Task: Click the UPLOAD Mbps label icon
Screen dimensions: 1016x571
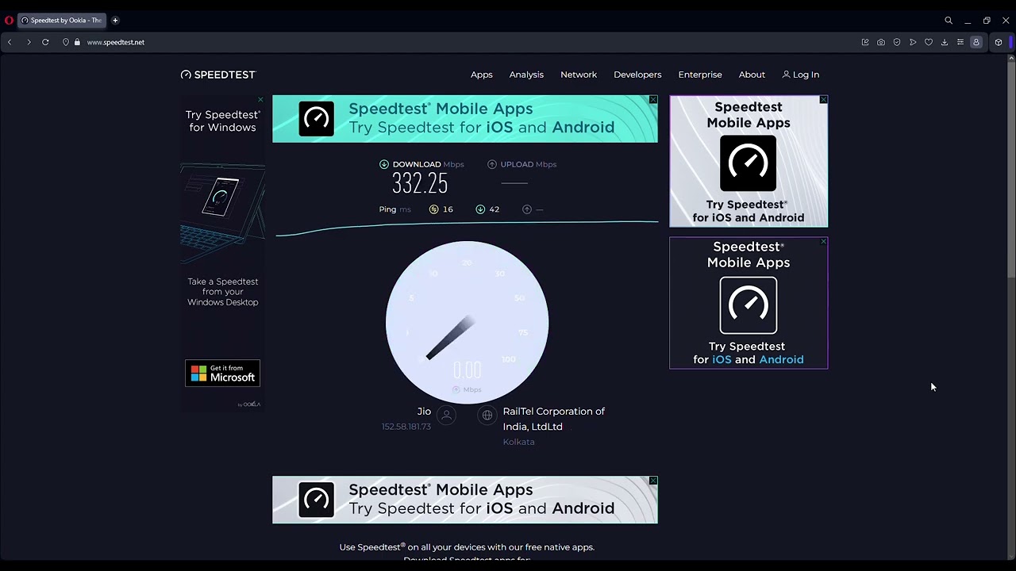Action: (492, 164)
